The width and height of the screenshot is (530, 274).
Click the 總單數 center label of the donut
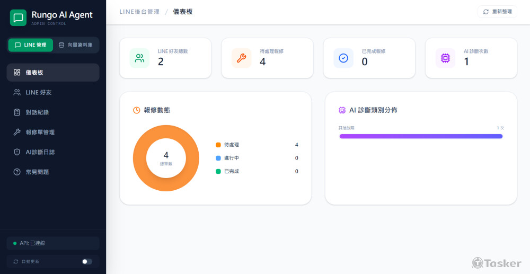pyautogui.click(x=166, y=164)
